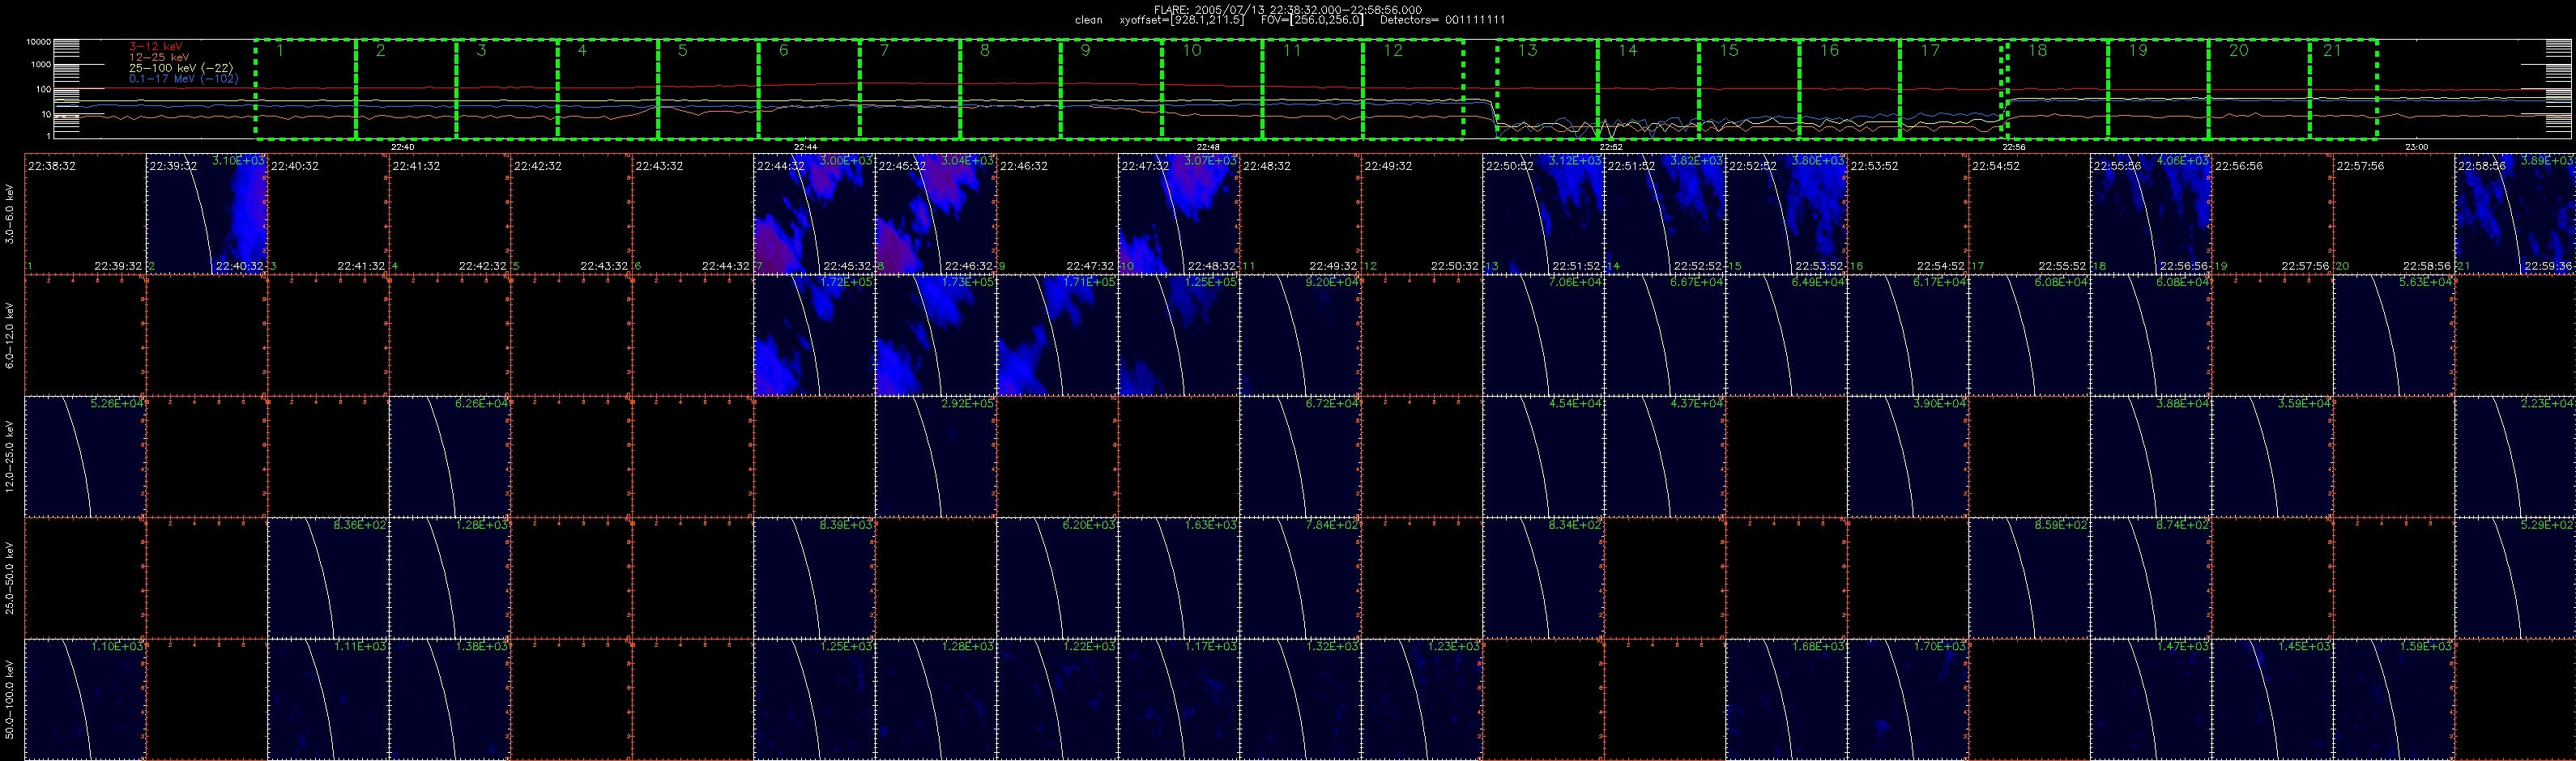Click the Detectors= 001111111 header text
Viewport: 2576px width, 761px height.
coord(1442,20)
